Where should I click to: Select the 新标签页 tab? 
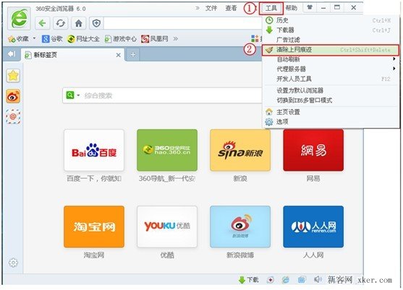73,55
